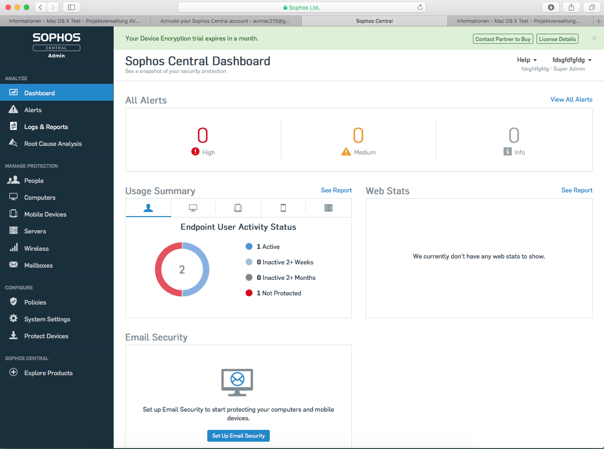Click the red Not Protected legend dot
The image size is (604, 449).
pos(249,293)
